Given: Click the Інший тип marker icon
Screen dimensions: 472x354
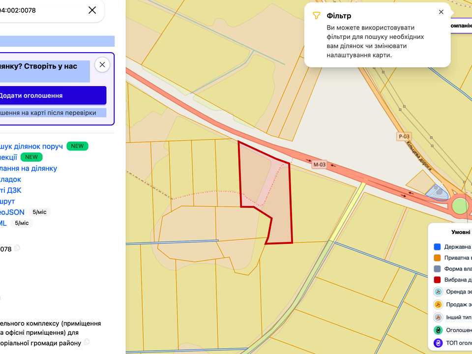Looking at the screenshot, I should pos(438,317).
